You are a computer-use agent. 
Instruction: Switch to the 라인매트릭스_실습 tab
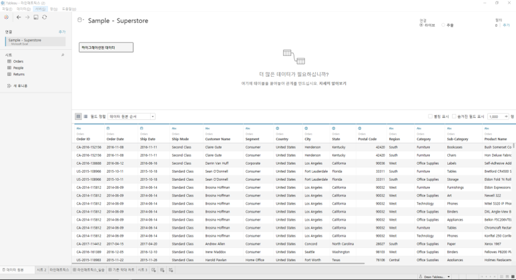click(x=89, y=270)
